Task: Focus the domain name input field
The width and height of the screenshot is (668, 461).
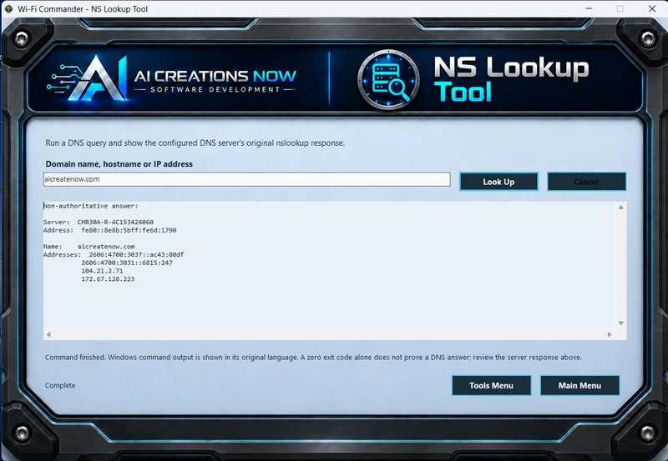Action: [x=246, y=179]
